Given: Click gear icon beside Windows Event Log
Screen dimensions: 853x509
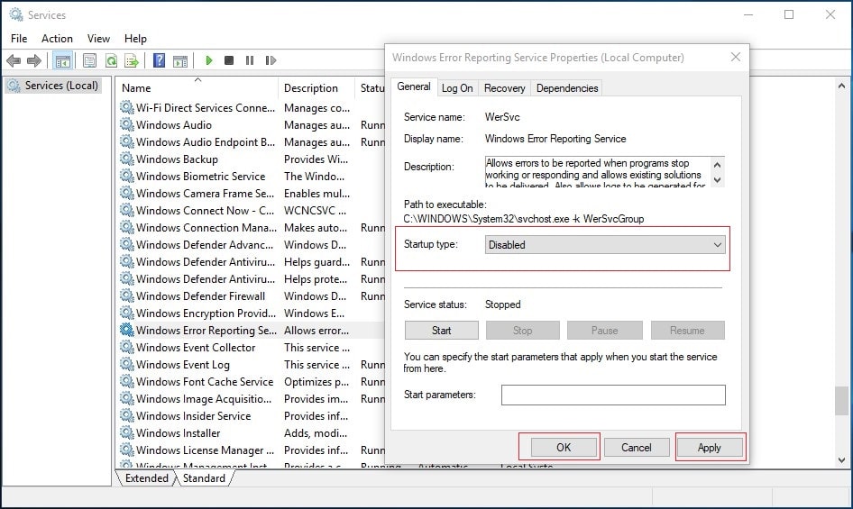Looking at the screenshot, I should (127, 364).
